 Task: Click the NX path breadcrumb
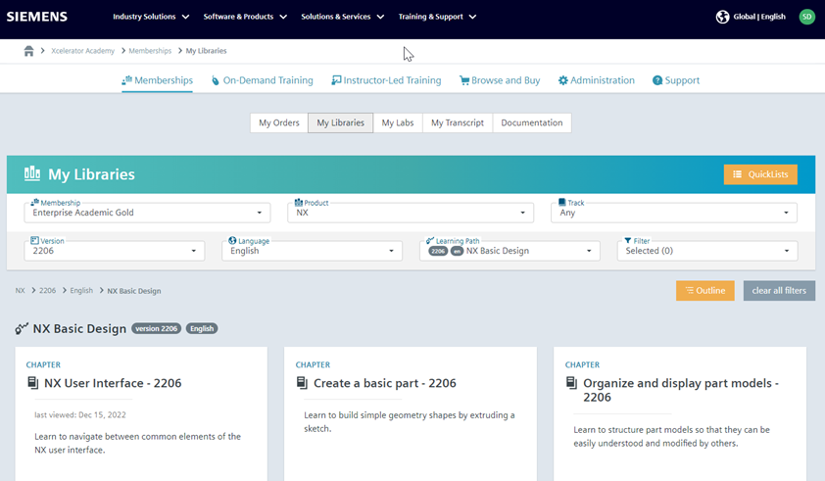pyautogui.click(x=20, y=291)
